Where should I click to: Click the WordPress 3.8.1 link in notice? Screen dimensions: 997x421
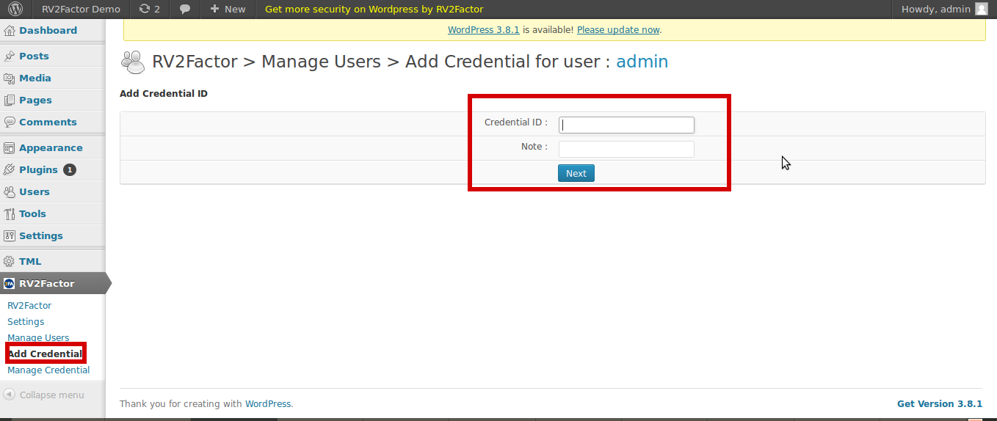[484, 30]
